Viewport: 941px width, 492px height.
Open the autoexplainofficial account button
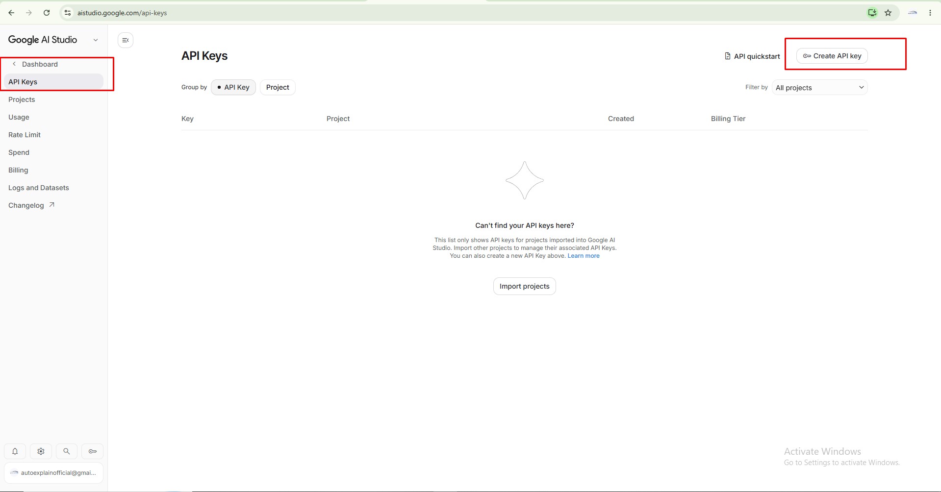pyautogui.click(x=53, y=473)
